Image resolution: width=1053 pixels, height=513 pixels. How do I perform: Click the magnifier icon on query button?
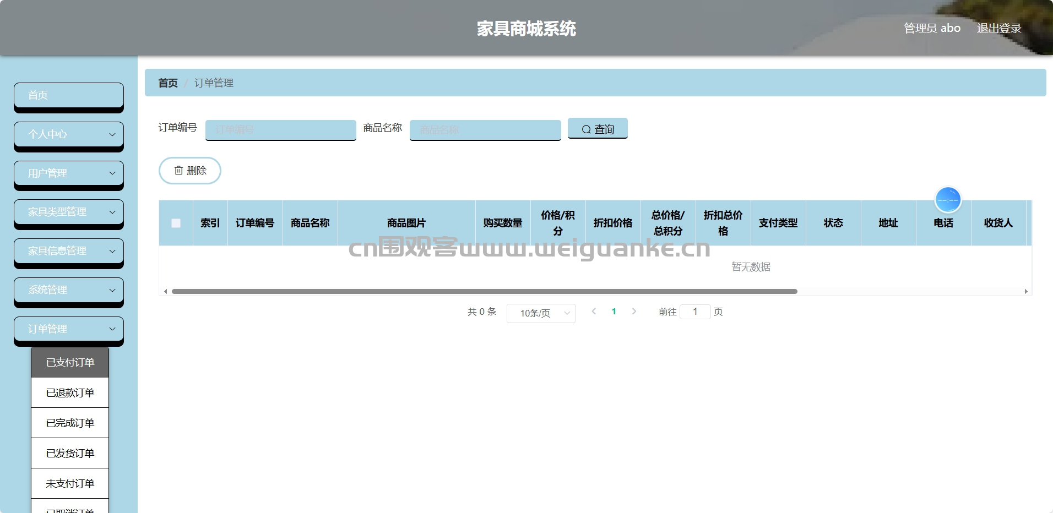pos(586,129)
